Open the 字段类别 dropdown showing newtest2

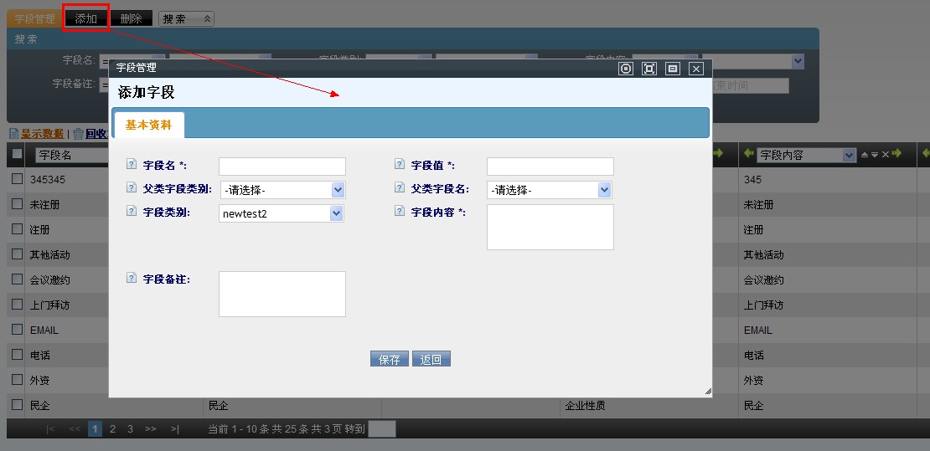[282, 213]
